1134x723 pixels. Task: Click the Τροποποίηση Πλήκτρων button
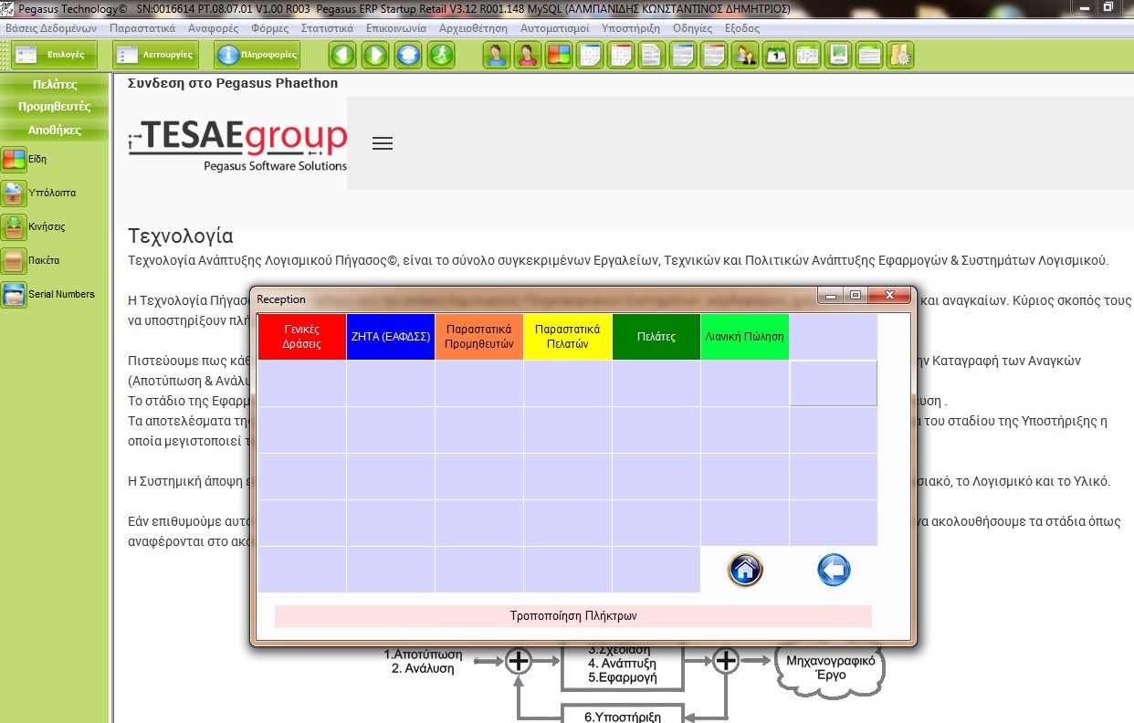click(x=572, y=616)
